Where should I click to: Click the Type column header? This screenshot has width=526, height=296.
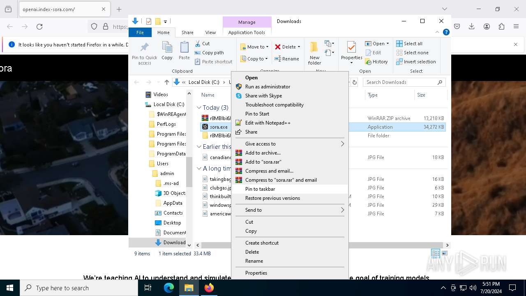[x=390, y=95]
